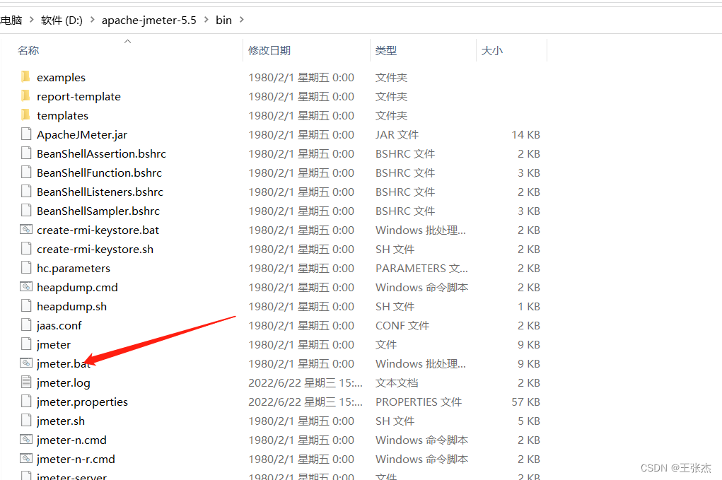Expand chevron after apache-jmeter-5.5 in path
The image size is (722, 480).
pos(206,20)
